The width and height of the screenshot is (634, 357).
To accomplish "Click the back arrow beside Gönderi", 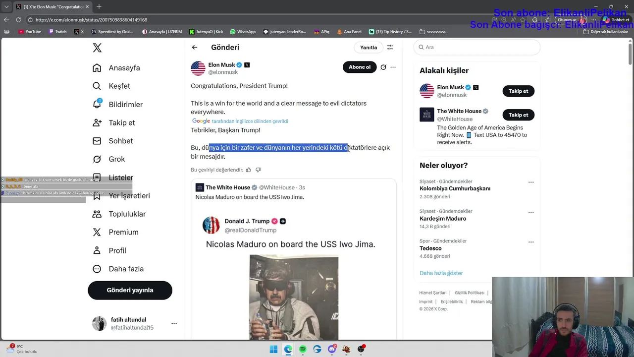I will (x=195, y=48).
